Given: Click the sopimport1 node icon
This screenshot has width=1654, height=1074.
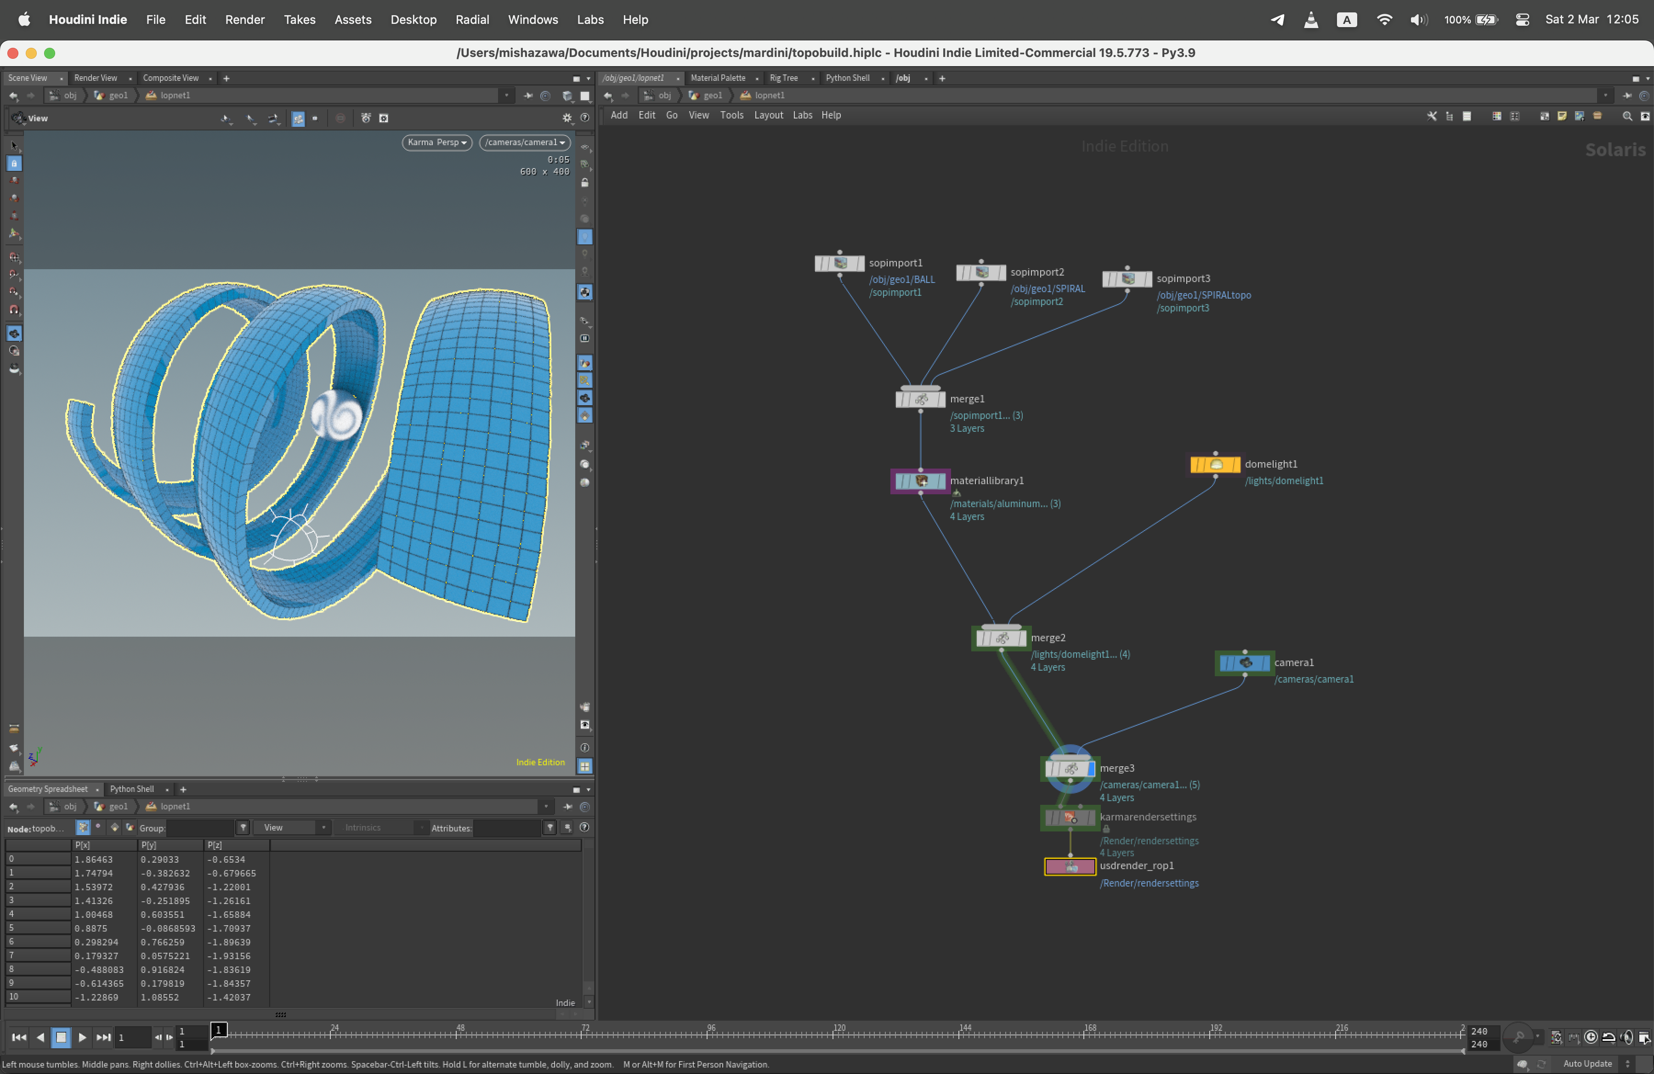Looking at the screenshot, I should 839,263.
